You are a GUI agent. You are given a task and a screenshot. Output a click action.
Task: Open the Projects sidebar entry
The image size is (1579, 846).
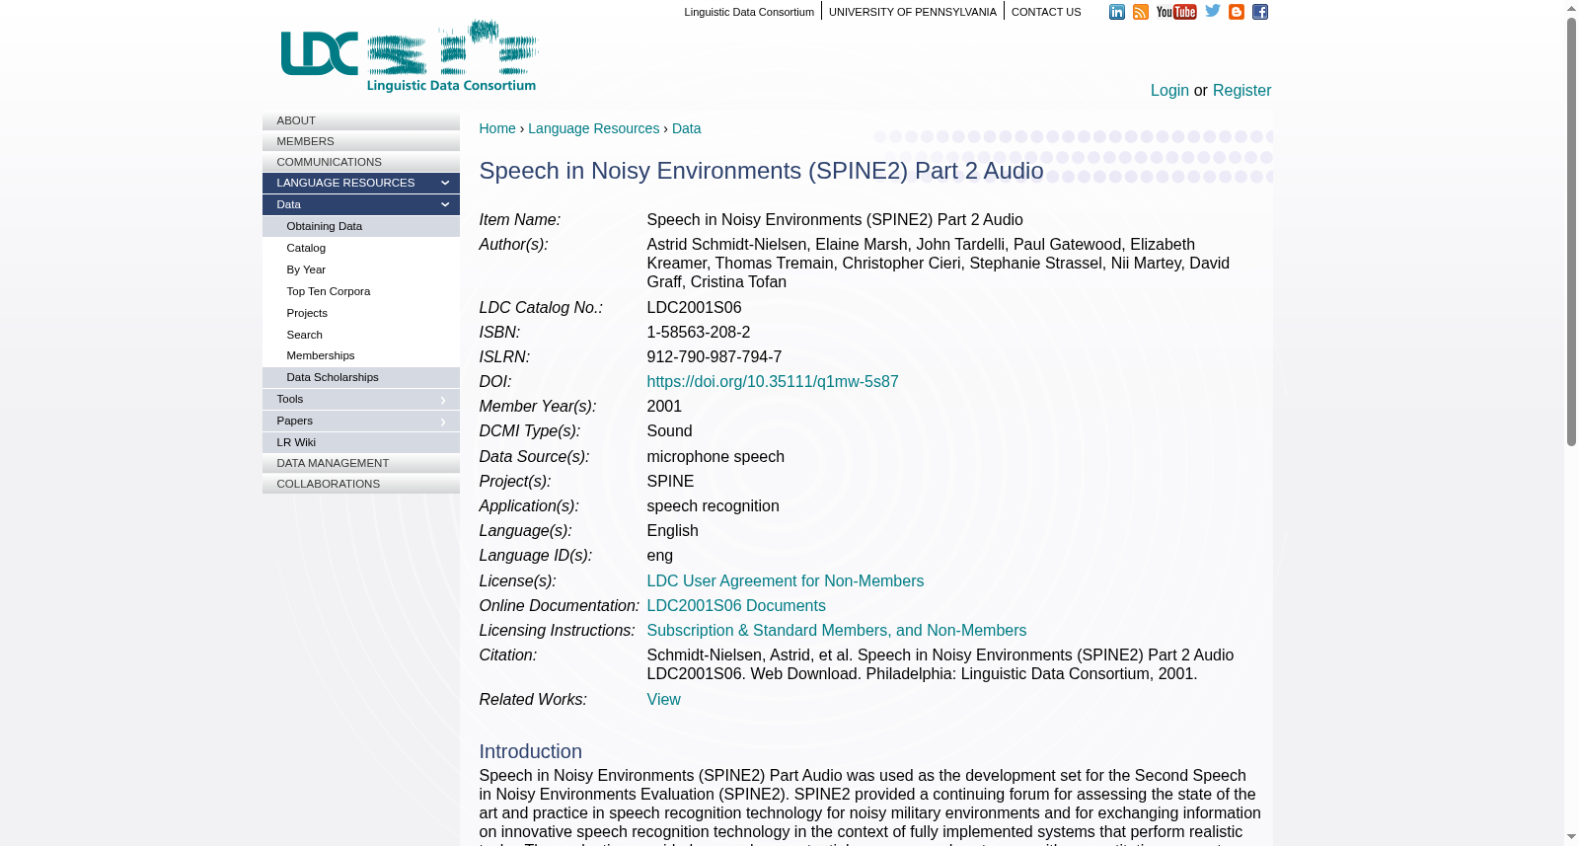pos(361,313)
